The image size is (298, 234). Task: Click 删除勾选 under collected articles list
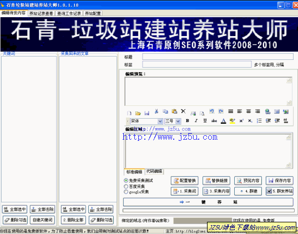coord(102,220)
